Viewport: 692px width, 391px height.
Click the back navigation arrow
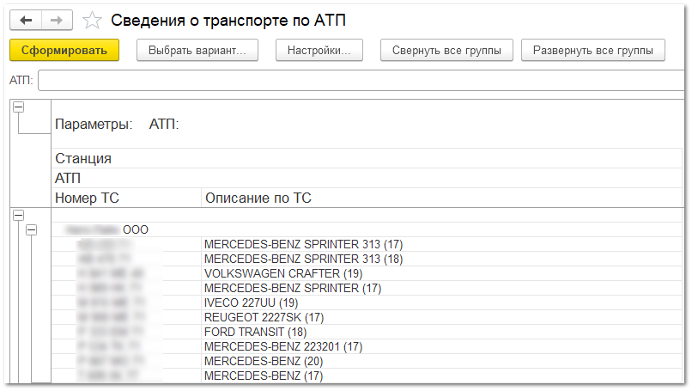(26, 19)
